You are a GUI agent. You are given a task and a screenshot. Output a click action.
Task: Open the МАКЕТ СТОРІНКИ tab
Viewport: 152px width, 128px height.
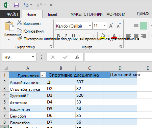pos(86,14)
